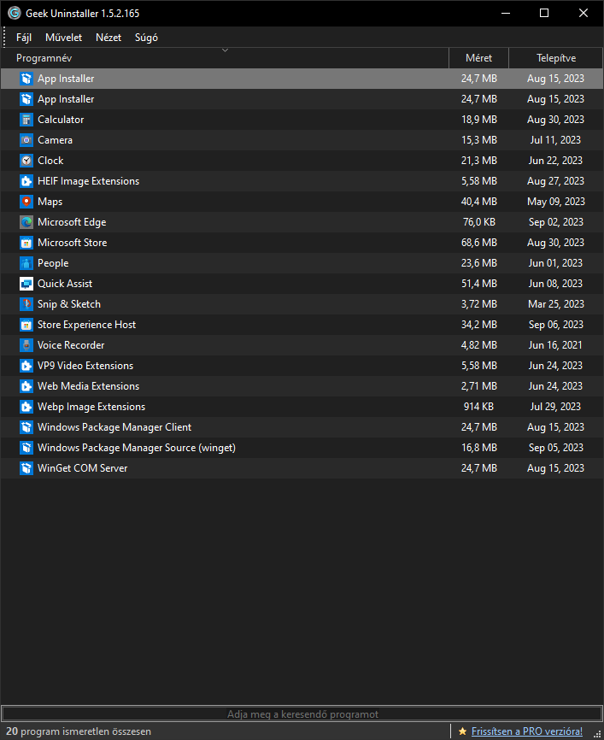Click the People app icon
The height and width of the screenshot is (740, 604).
tap(25, 263)
